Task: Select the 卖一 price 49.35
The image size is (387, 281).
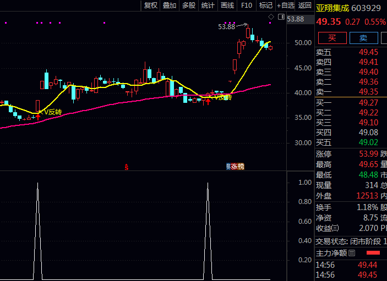Action: tap(368, 92)
